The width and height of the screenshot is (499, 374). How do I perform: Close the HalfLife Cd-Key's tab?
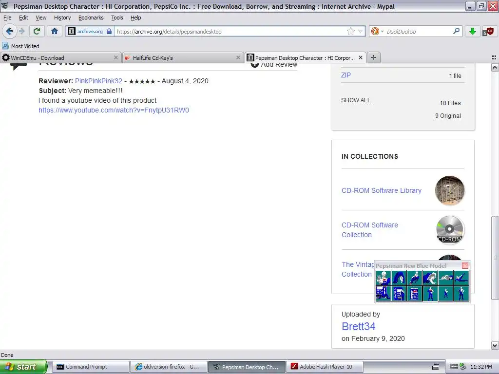pyautogui.click(x=238, y=57)
